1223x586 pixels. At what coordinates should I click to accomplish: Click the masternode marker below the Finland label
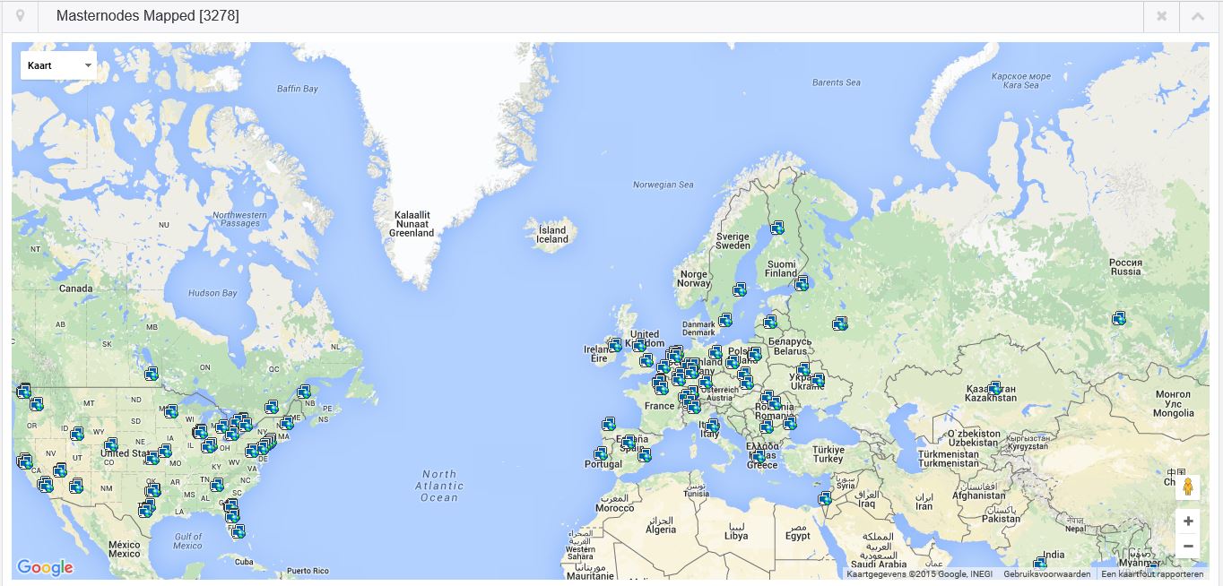801,283
